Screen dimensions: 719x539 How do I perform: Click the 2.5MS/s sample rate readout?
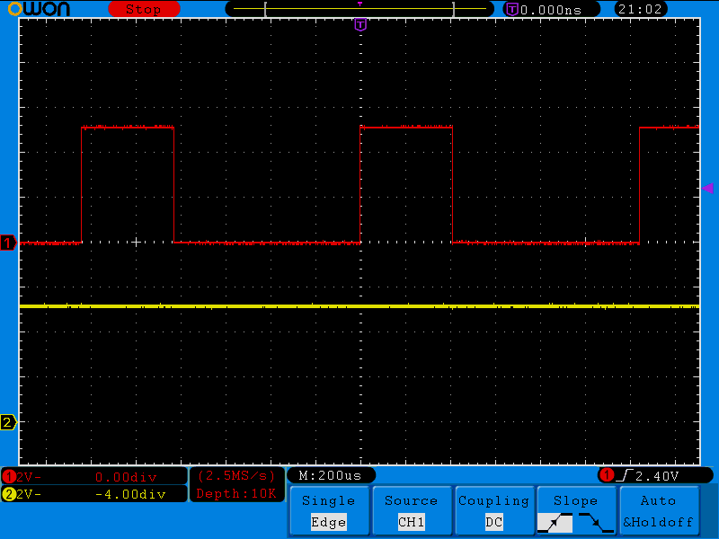(236, 476)
